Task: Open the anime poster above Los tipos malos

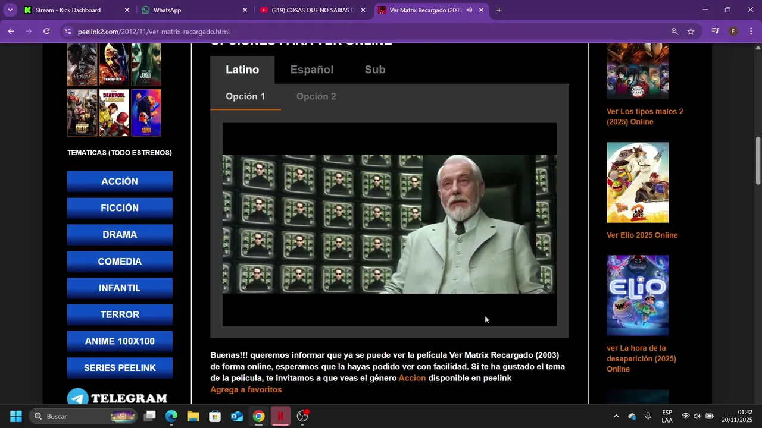Action: 638,71
